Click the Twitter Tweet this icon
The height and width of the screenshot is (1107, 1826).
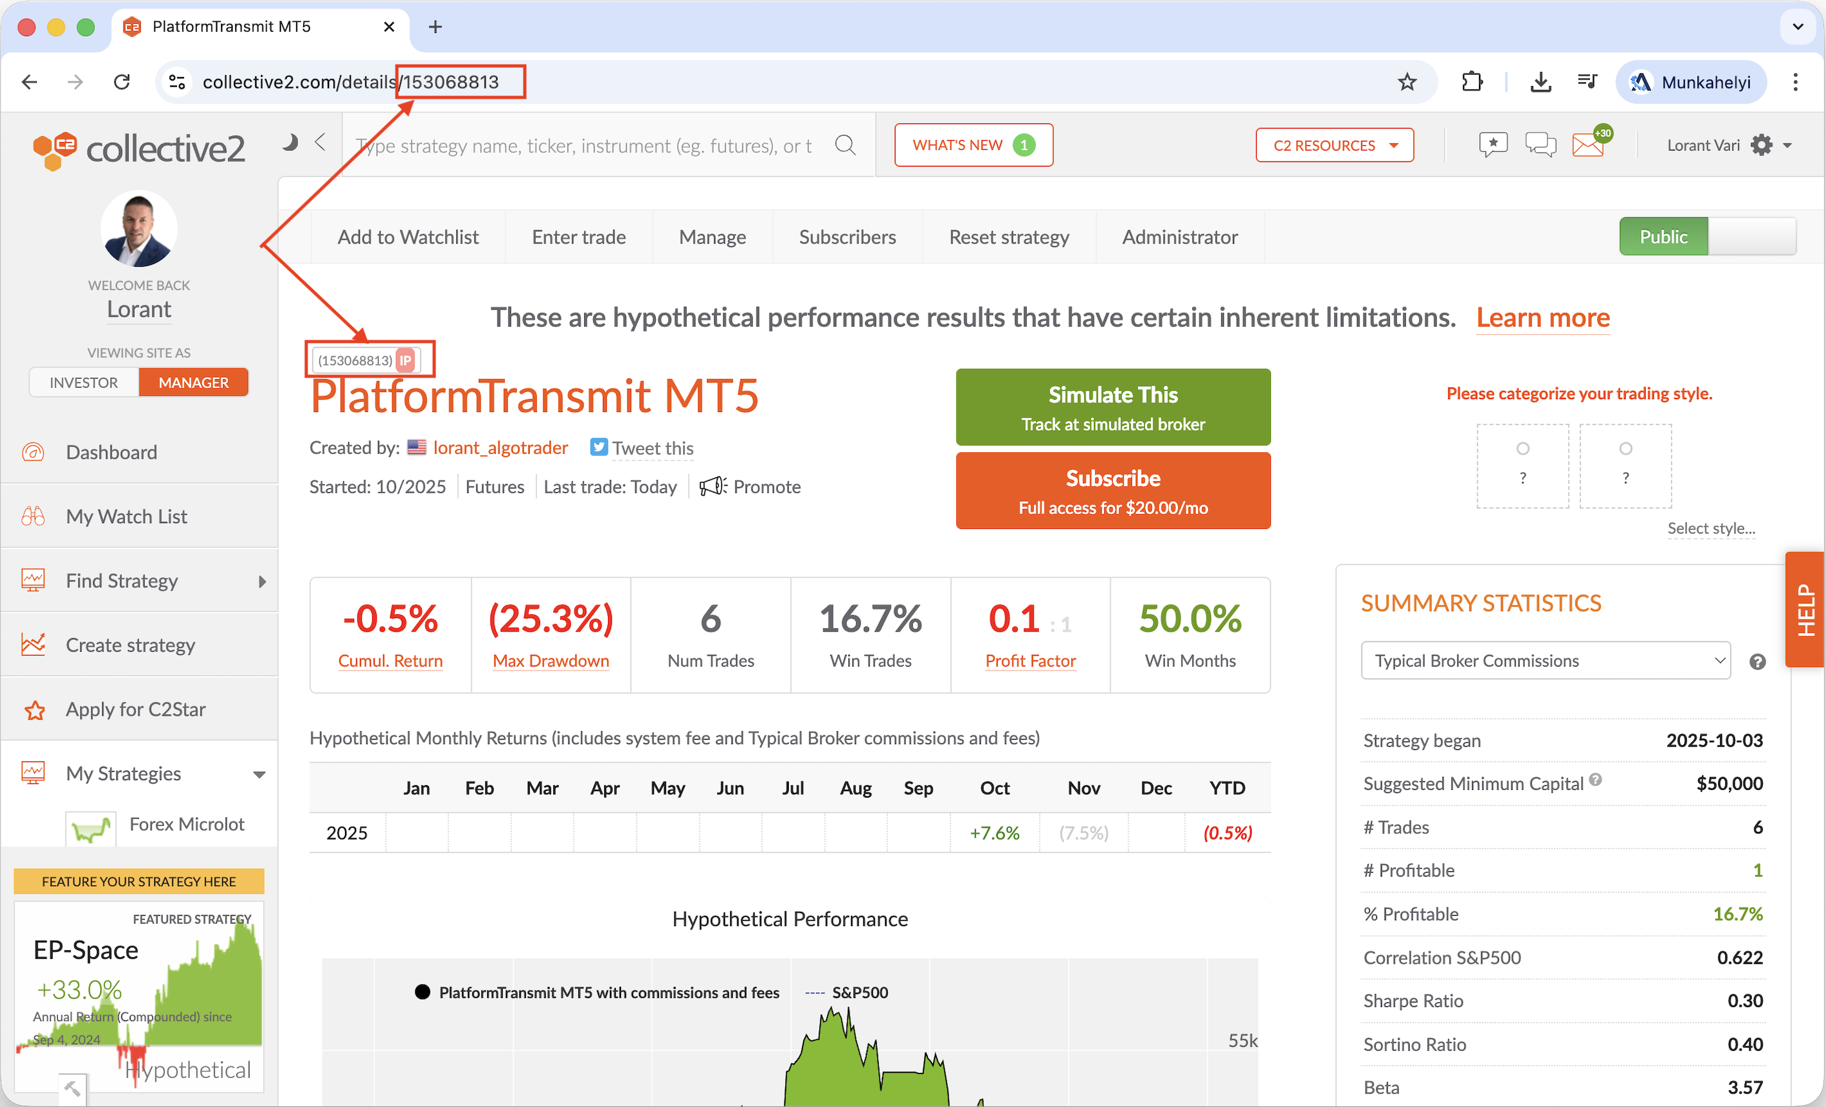coord(599,448)
